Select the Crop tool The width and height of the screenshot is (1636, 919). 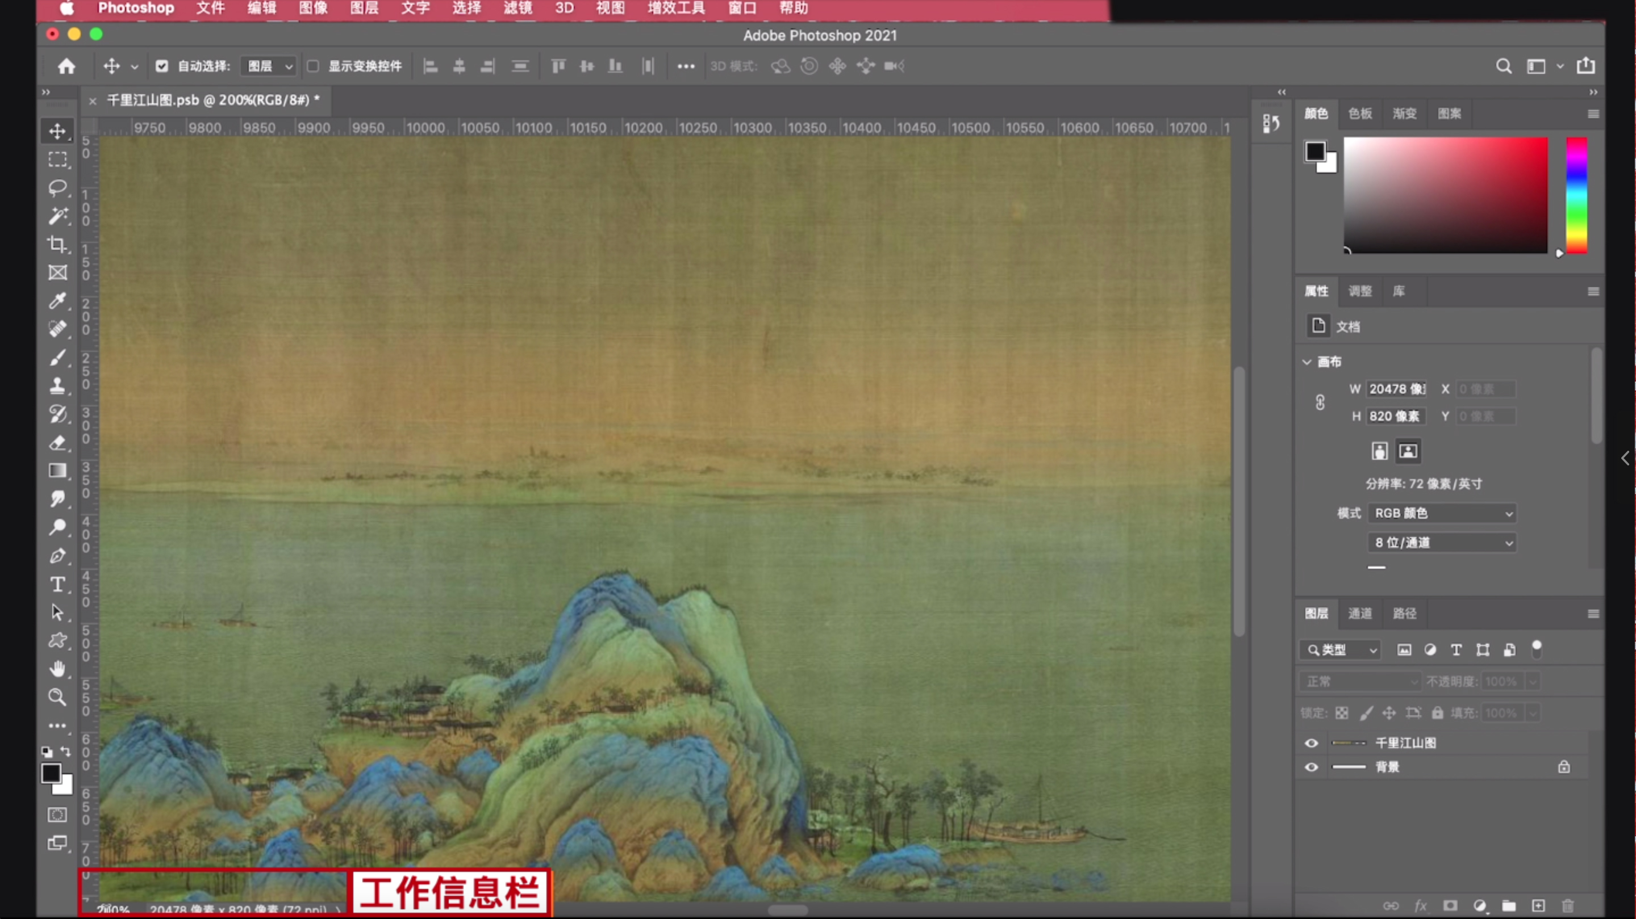(58, 244)
